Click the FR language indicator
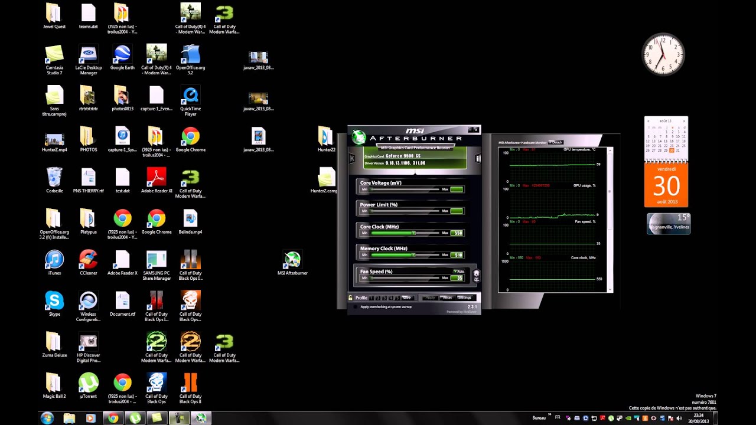 click(558, 417)
